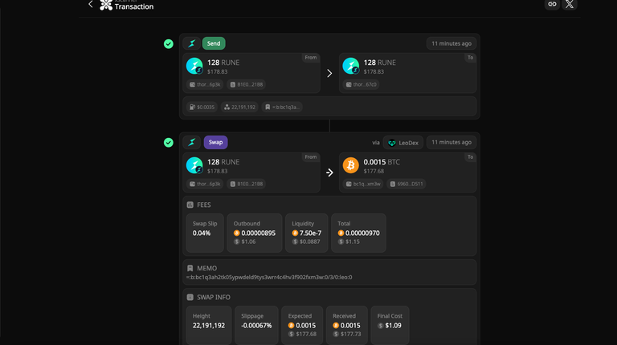Click the full memo string text
Image resolution: width=617 pixels, height=345 pixels.
tap(269, 278)
